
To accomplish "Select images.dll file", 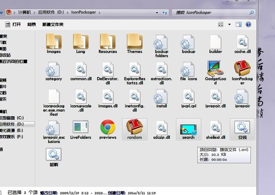I will [108, 98].
